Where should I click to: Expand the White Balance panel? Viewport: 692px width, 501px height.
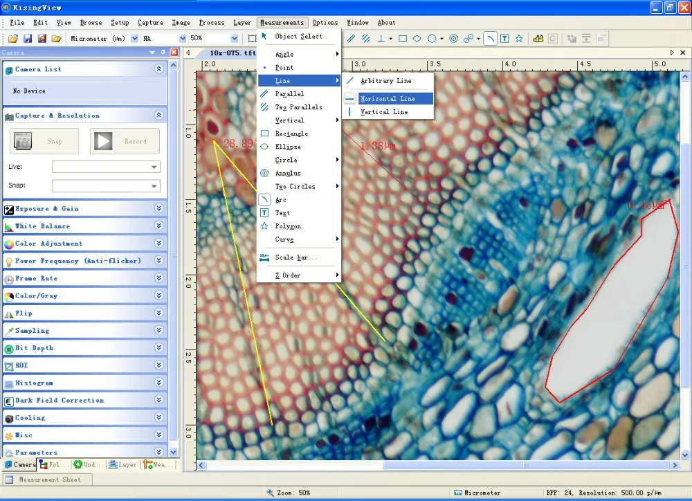158,226
